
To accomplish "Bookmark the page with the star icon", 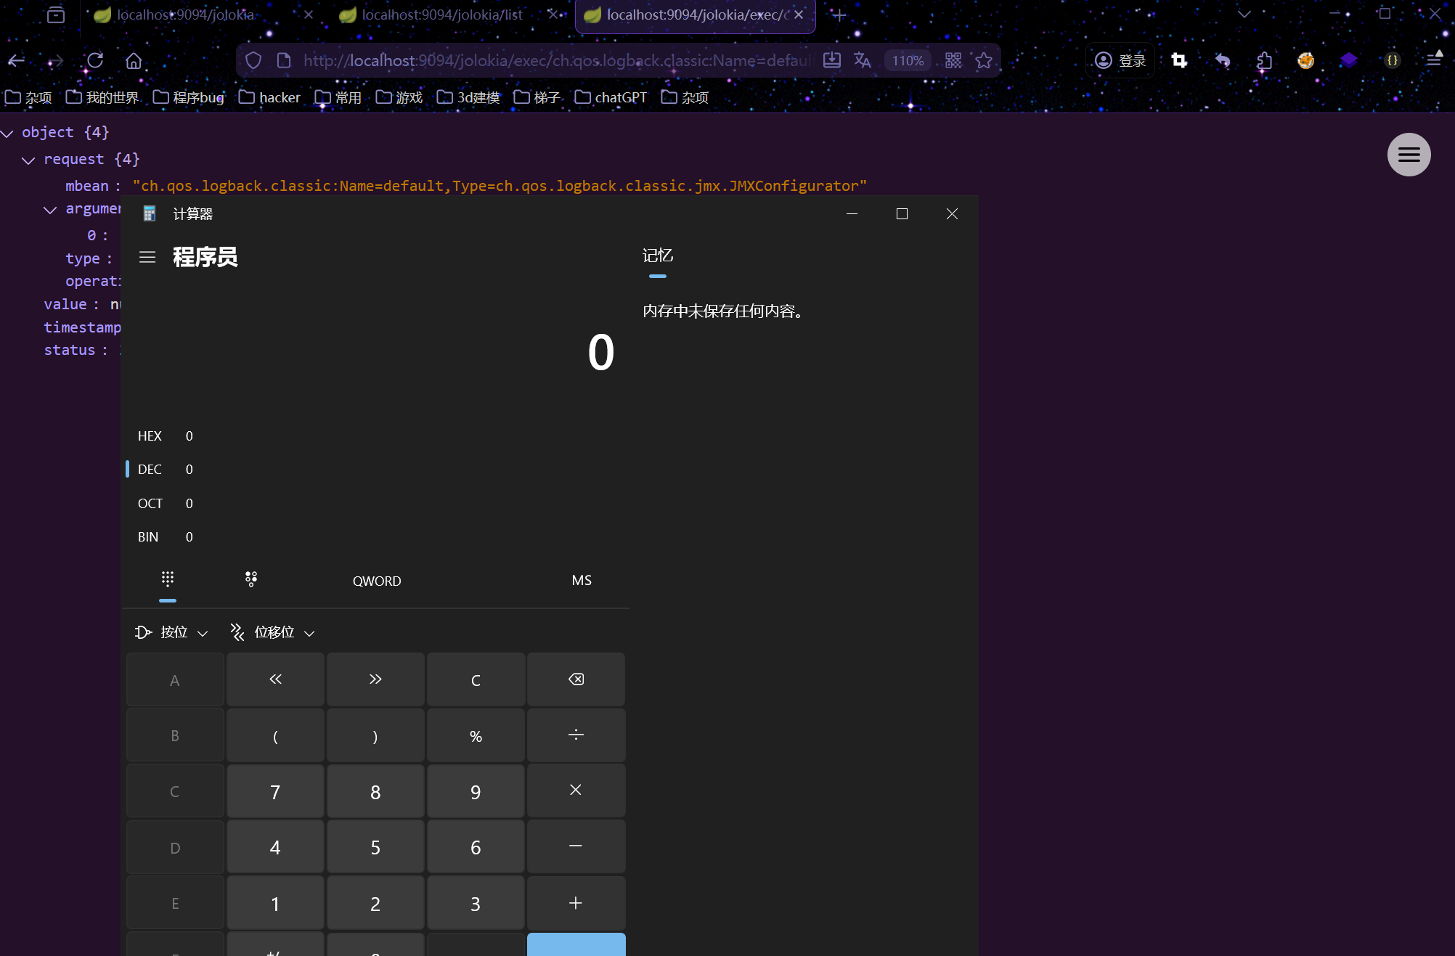I will click(x=984, y=60).
